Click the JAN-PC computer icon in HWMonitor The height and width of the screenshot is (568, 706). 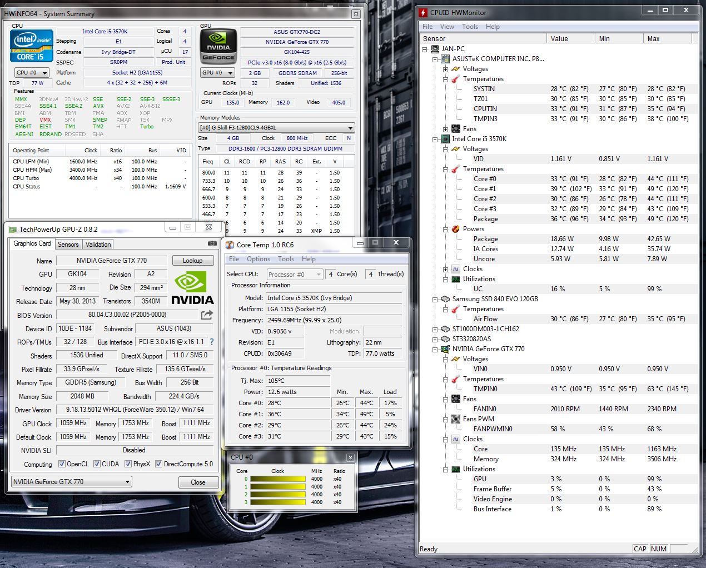[x=435, y=49]
